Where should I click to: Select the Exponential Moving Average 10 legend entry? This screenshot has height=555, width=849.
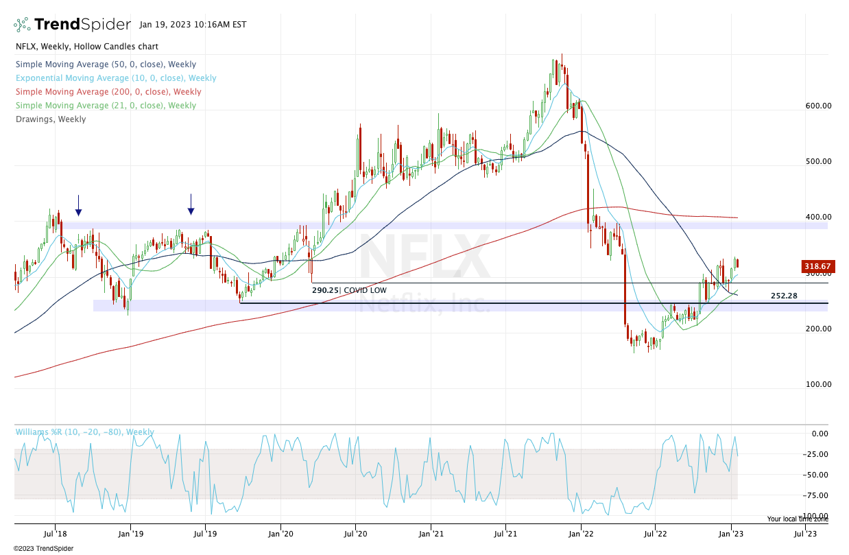point(115,78)
